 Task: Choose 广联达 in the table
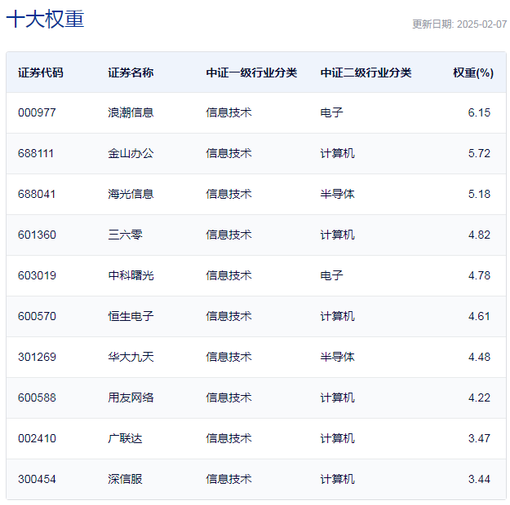point(125,438)
